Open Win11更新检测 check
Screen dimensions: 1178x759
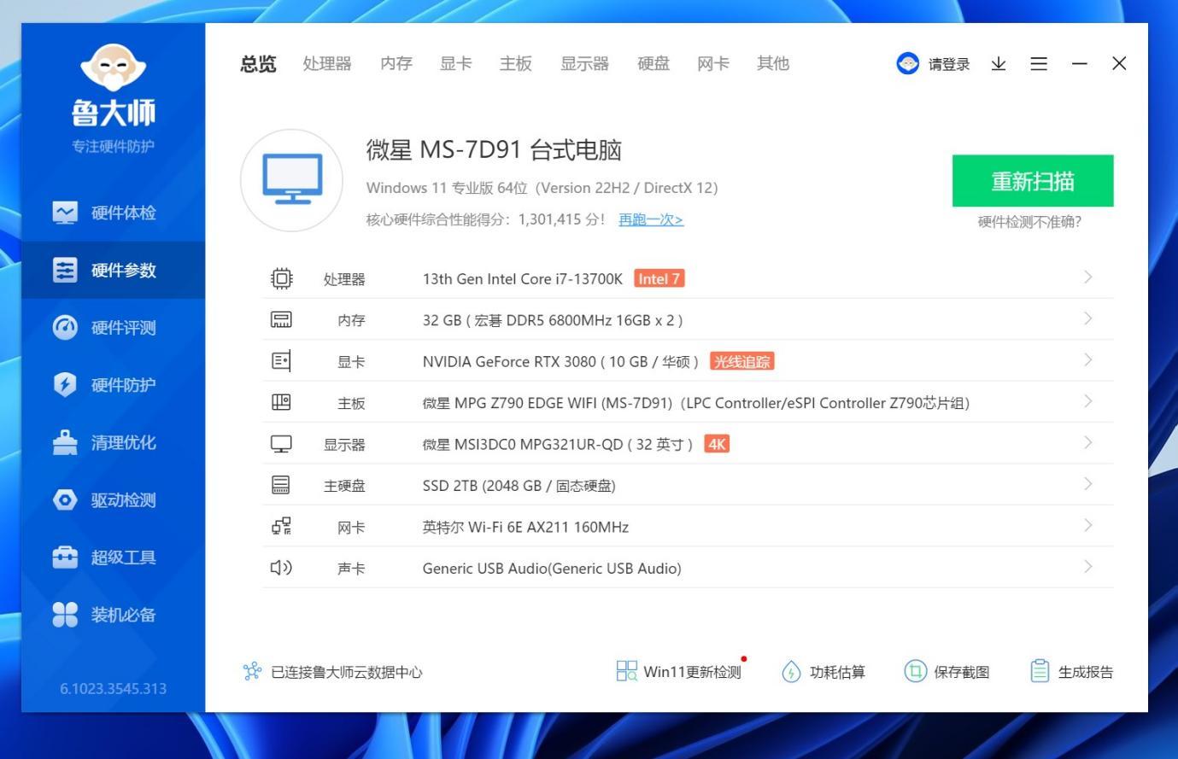[x=679, y=672]
